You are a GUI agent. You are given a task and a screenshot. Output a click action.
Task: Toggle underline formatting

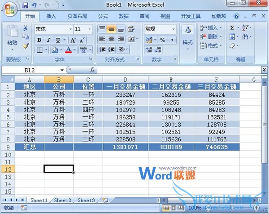pos(58,40)
